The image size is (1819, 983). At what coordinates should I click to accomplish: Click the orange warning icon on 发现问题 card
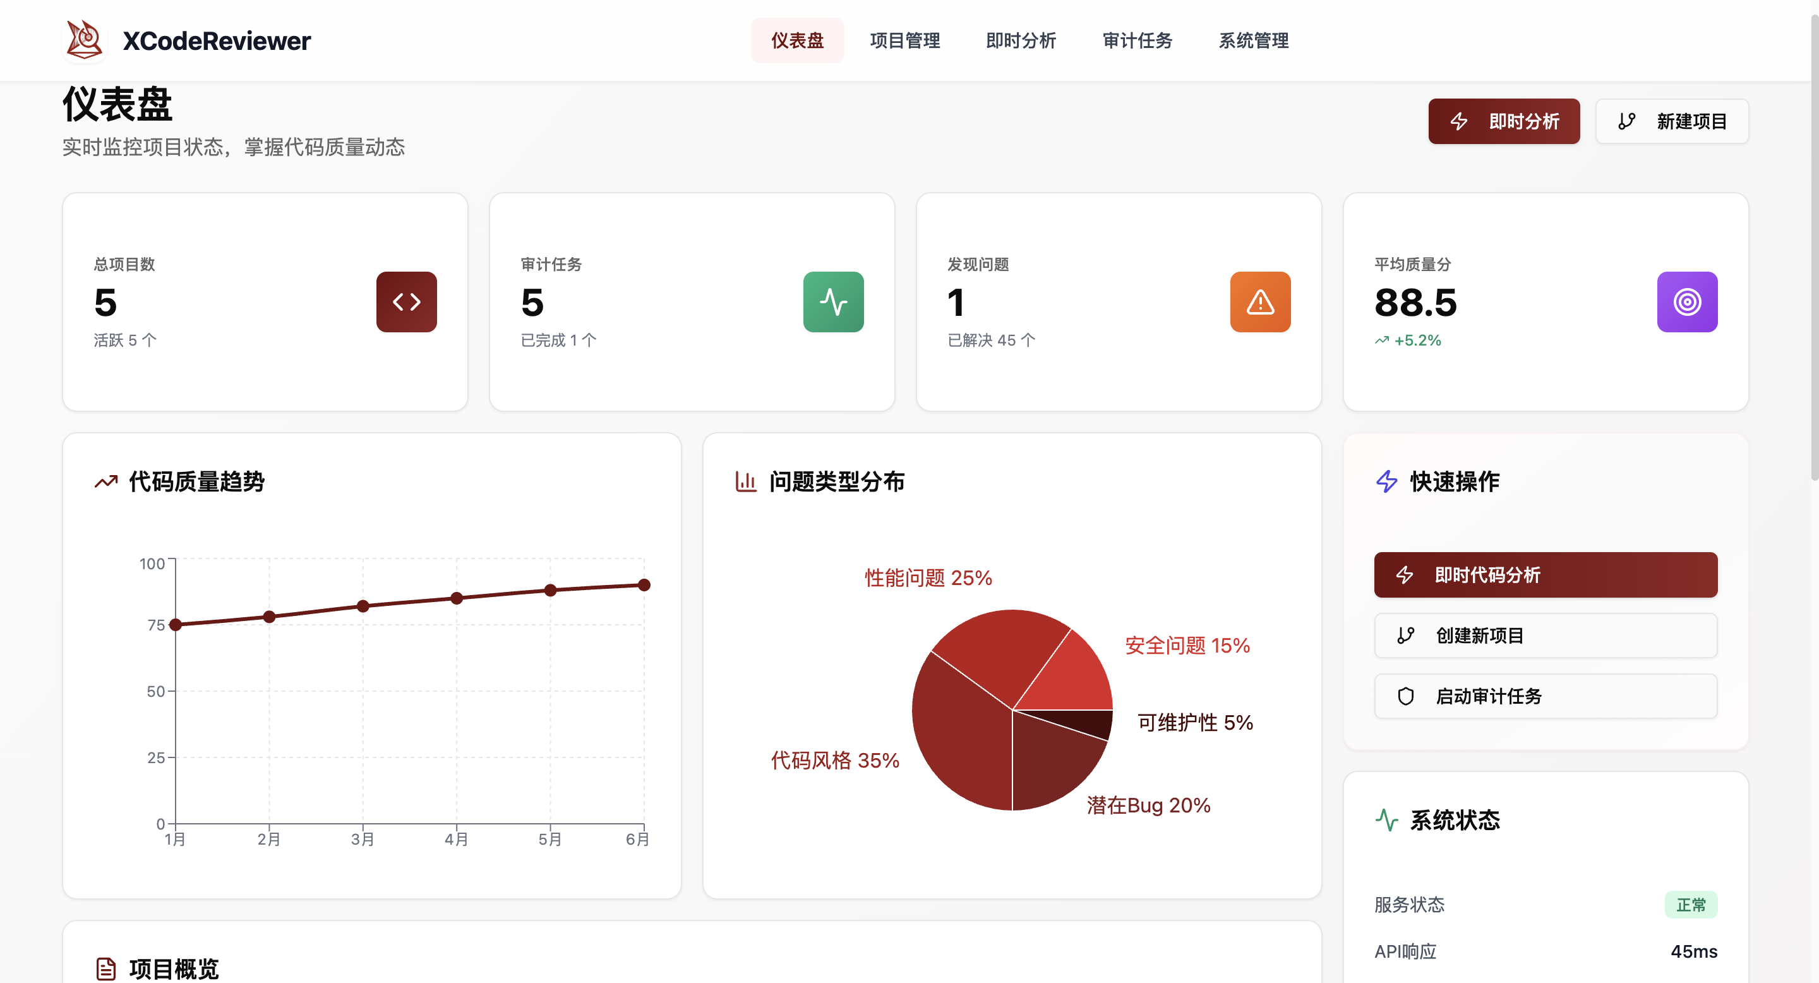point(1260,301)
